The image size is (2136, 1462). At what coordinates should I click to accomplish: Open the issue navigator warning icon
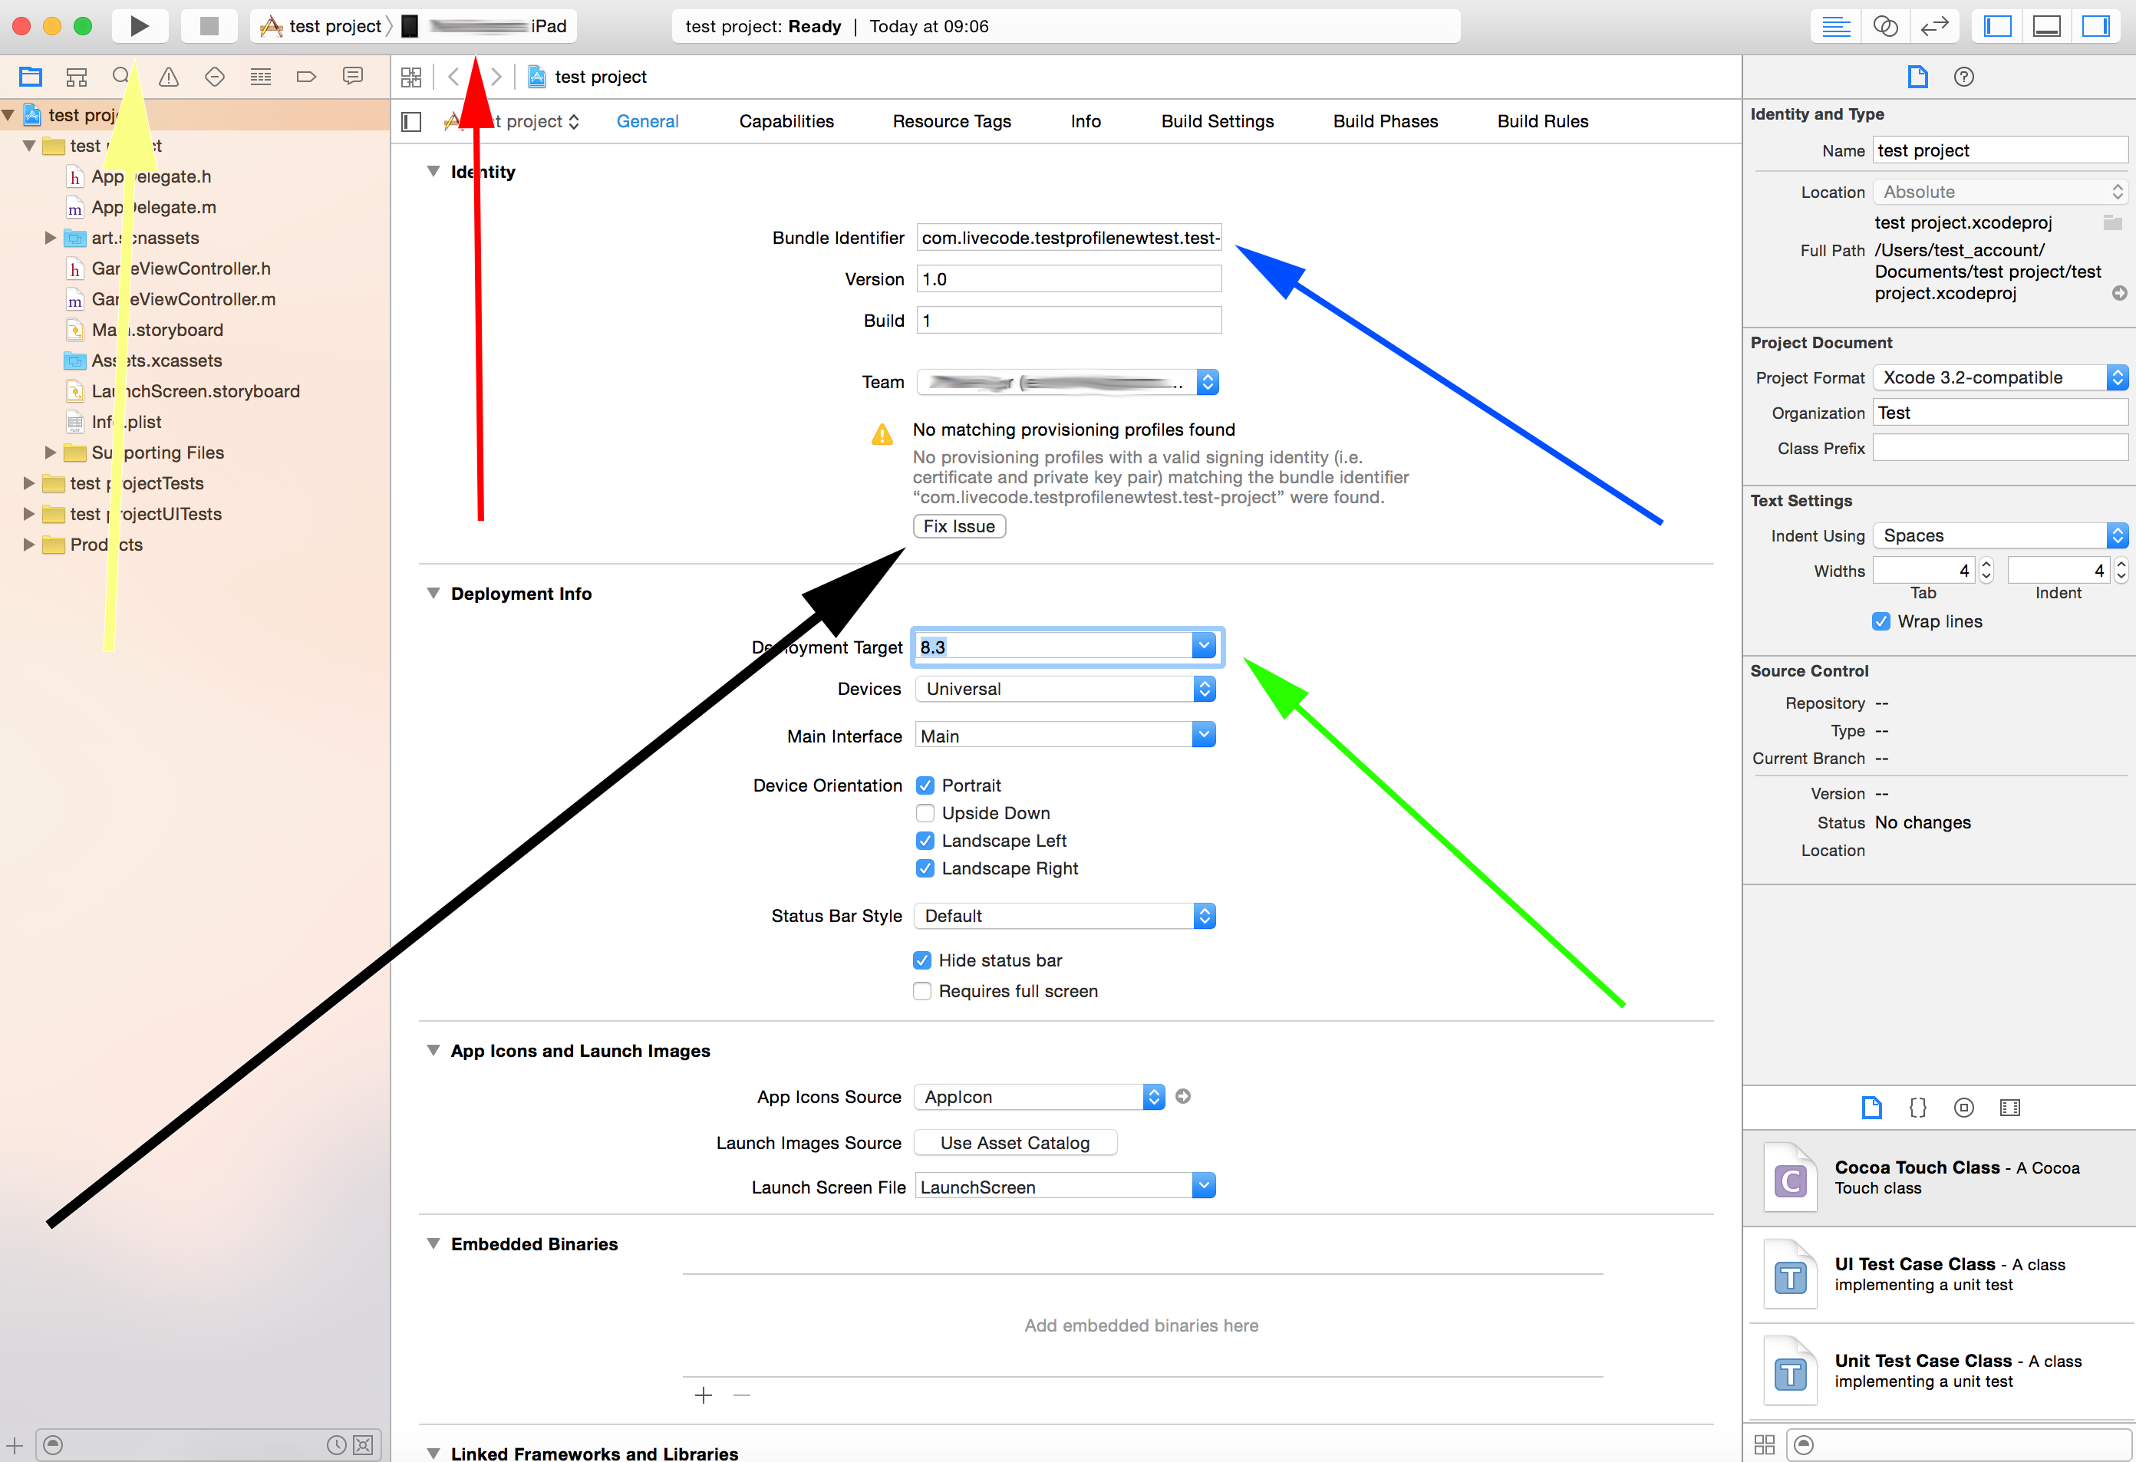169,77
